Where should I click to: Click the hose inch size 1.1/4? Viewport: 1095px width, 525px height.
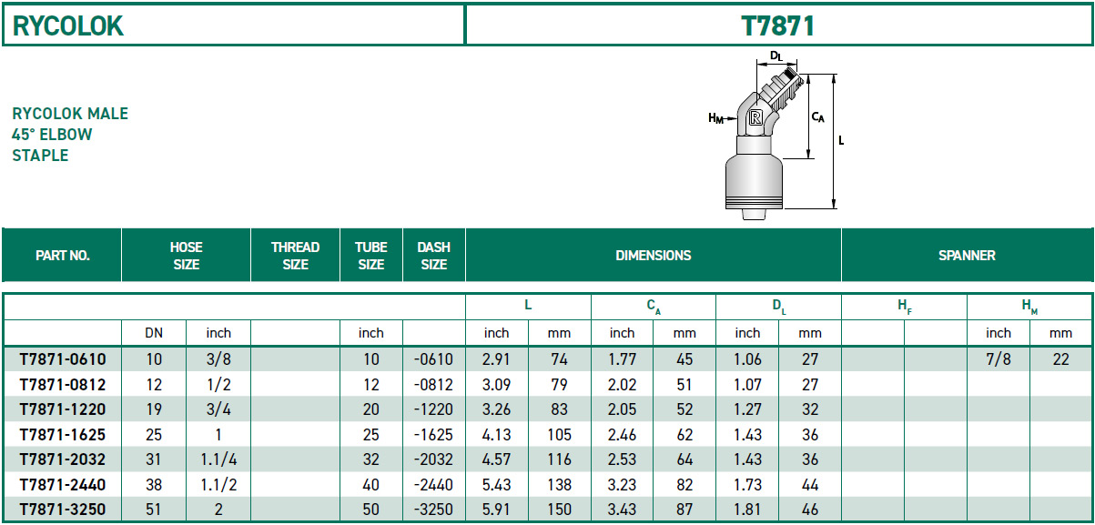point(218,459)
